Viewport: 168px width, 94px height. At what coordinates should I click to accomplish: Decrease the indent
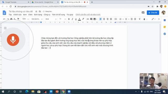[x=132, y=19]
